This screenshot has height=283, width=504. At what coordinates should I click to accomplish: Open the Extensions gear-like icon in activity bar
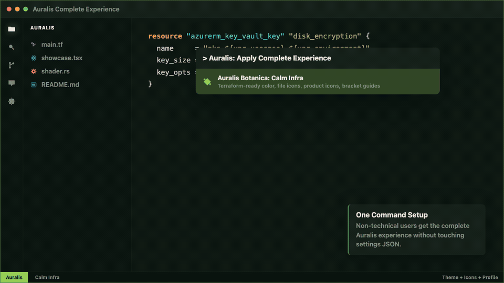tap(12, 101)
